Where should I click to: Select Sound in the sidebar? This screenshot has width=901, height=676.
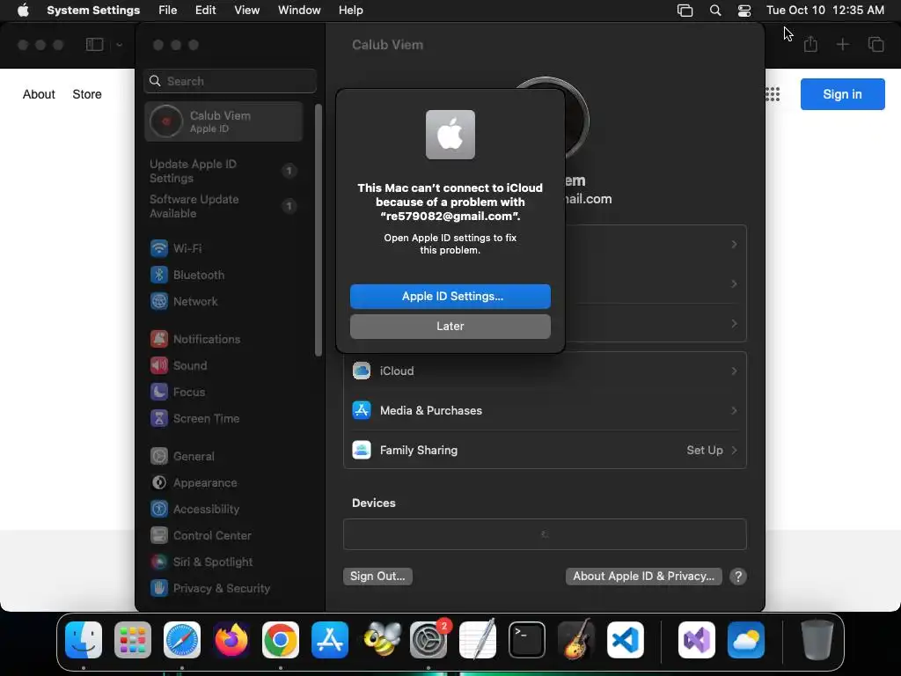tap(223, 365)
